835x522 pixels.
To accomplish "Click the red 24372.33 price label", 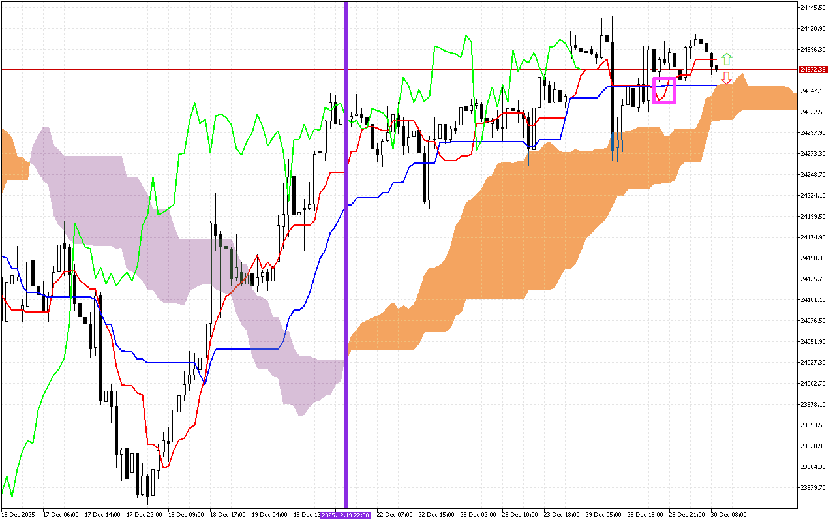I will coord(813,69).
